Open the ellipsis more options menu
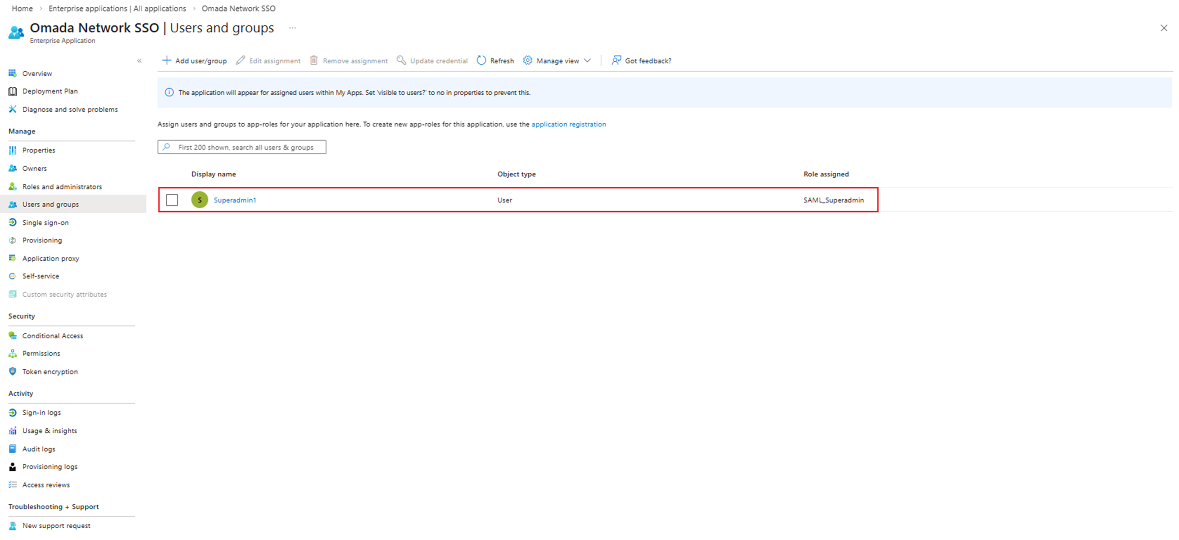Image resolution: width=1179 pixels, height=540 pixels. pos(292,28)
